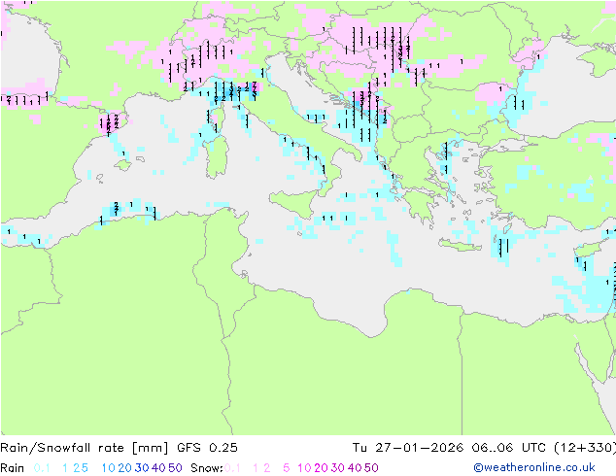
Task: Select rain legend value 30
Action: [142, 468]
